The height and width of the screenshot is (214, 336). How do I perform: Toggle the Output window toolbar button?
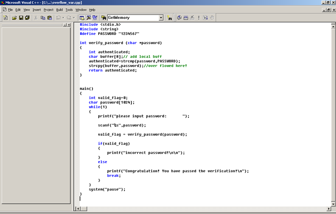(x=88, y=18)
